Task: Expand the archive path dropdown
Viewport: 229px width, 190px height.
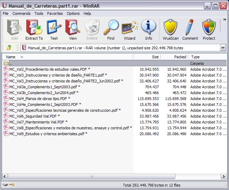Action: [223, 48]
